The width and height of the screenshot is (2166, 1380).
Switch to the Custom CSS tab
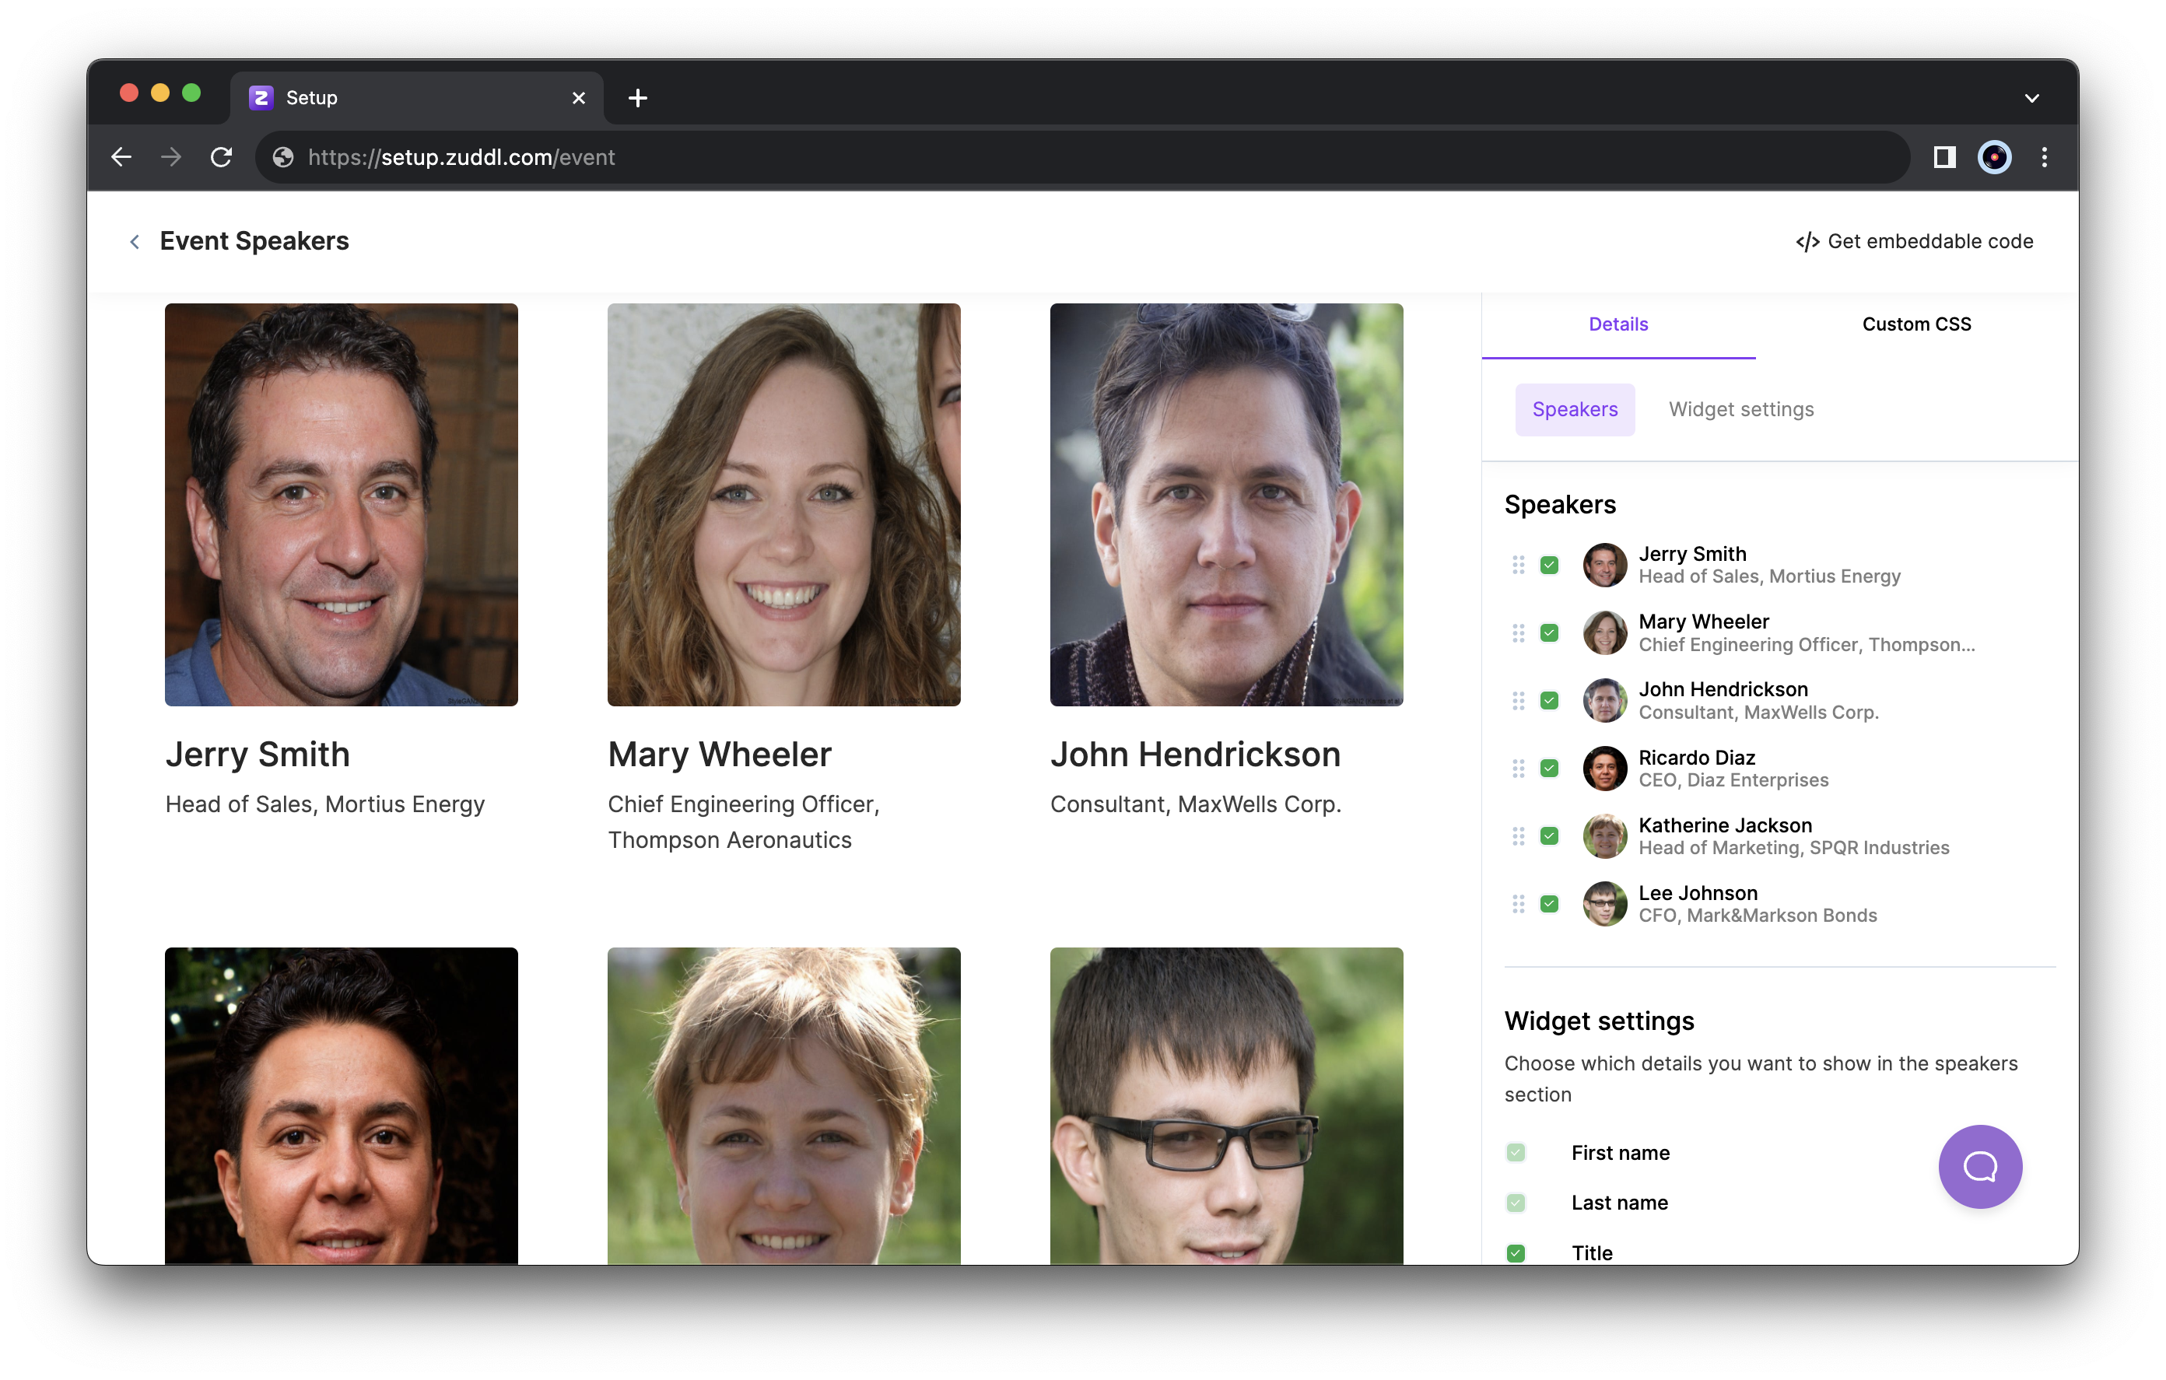point(1916,324)
